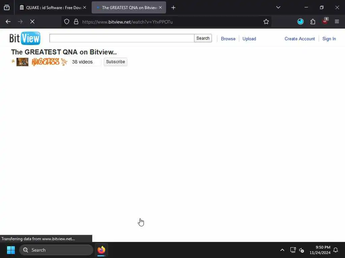345x258 pixels.
Task: Expand the list all tabs chevron
Action: click(278, 7)
